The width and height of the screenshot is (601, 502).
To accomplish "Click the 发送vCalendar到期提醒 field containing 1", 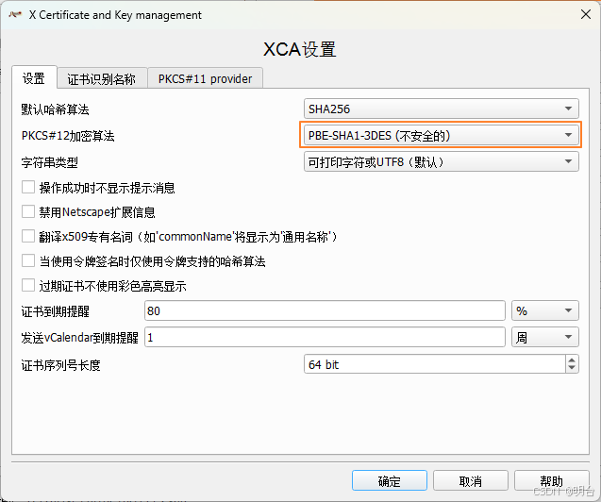I will pyautogui.click(x=325, y=337).
